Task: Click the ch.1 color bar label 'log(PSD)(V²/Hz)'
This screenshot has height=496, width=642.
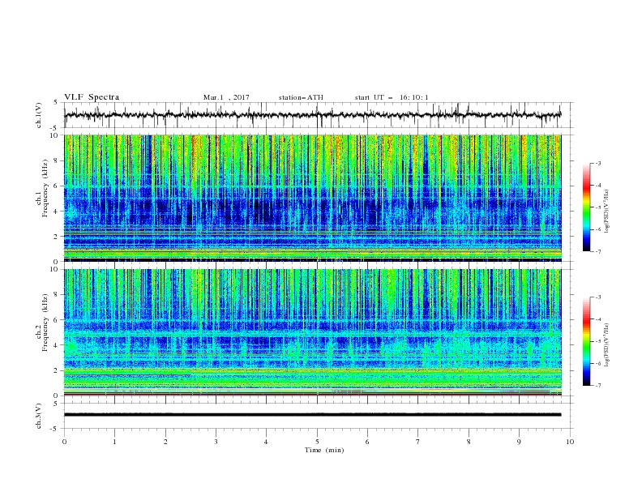Action: tap(606, 212)
